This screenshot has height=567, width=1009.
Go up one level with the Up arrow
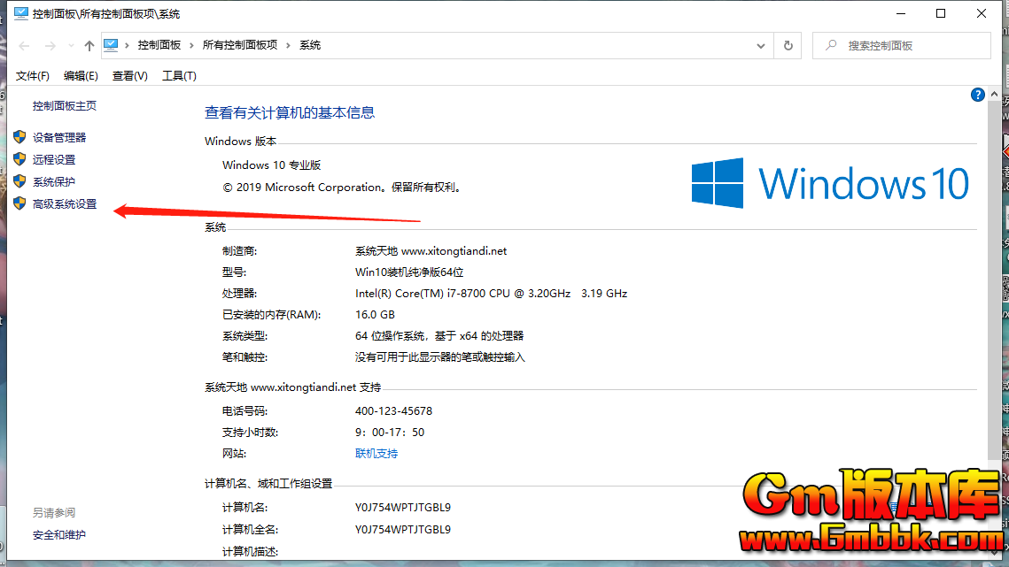pos(89,46)
